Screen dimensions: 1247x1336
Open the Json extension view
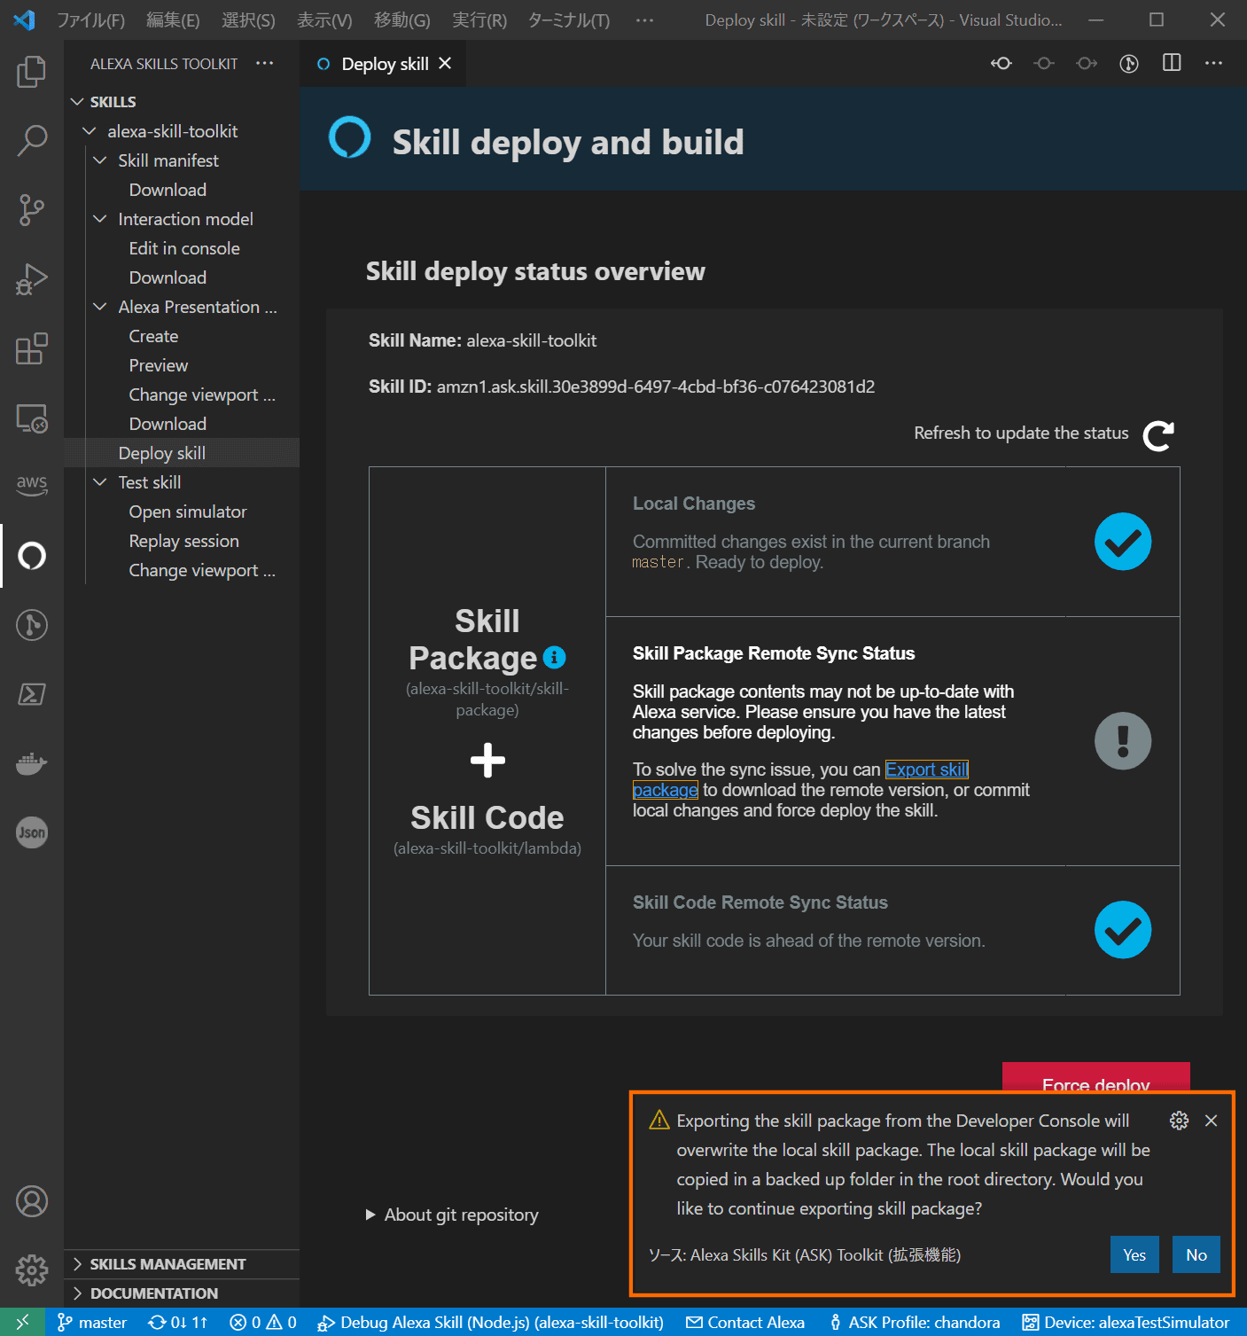tap(32, 832)
